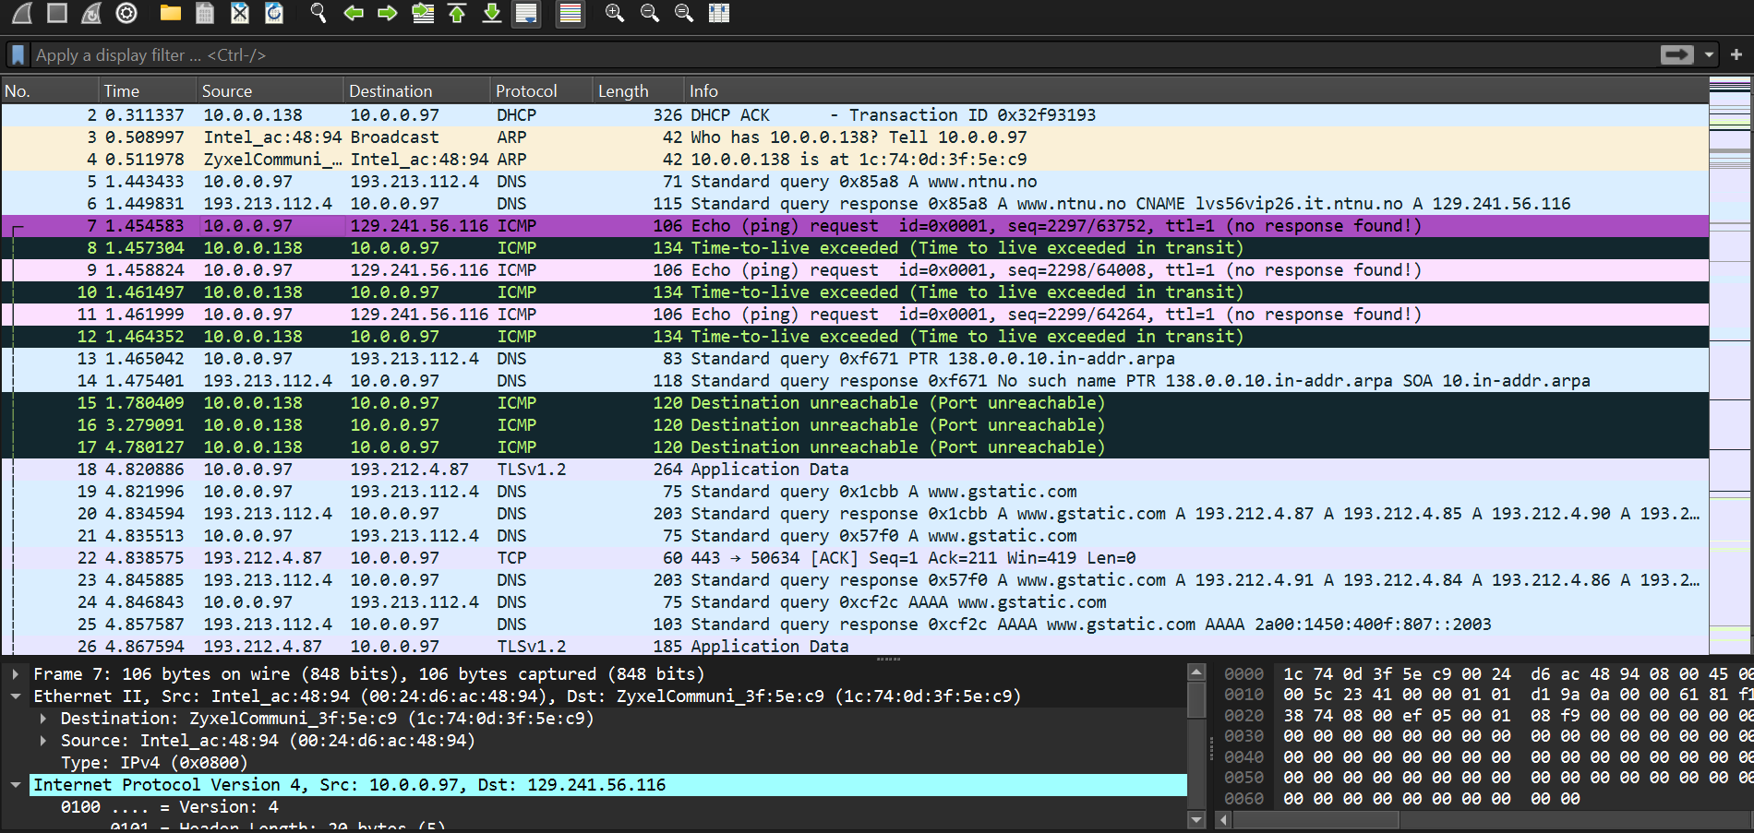The width and height of the screenshot is (1754, 833).
Task: Sort packets by the Protocol column header
Action: click(527, 90)
